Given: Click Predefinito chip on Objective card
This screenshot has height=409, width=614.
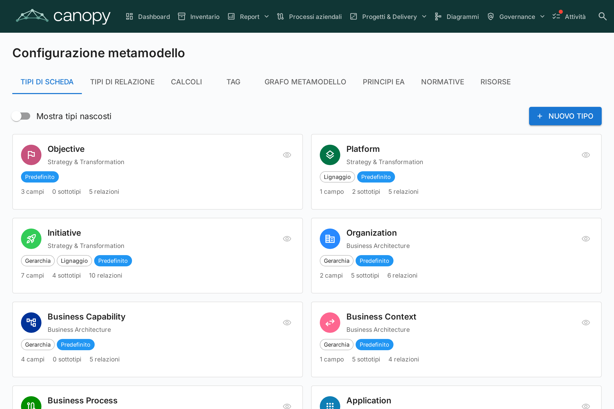Looking at the screenshot, I should point(40,177).
